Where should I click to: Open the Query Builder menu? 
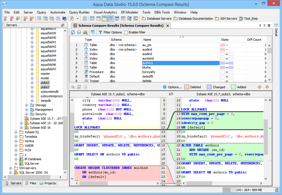pos(79,12)
